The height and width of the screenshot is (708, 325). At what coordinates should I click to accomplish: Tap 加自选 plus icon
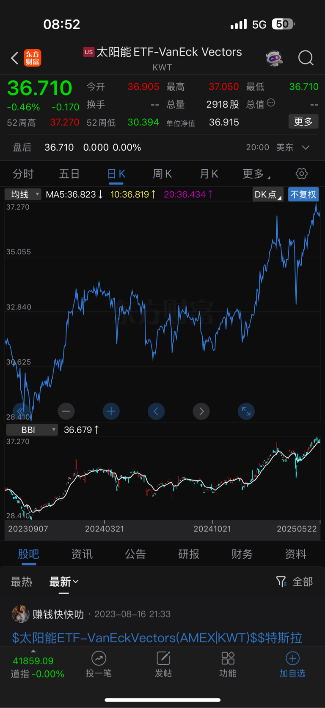292,658
